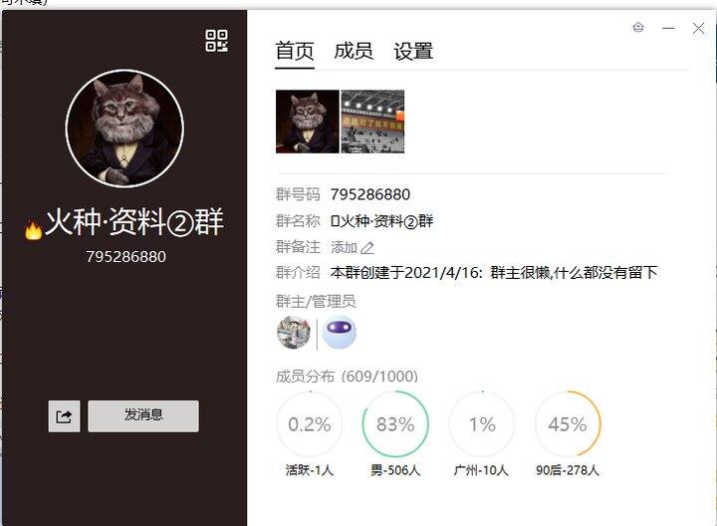
Task: Click the 添加 group remark link
Action: pos(344,248)
